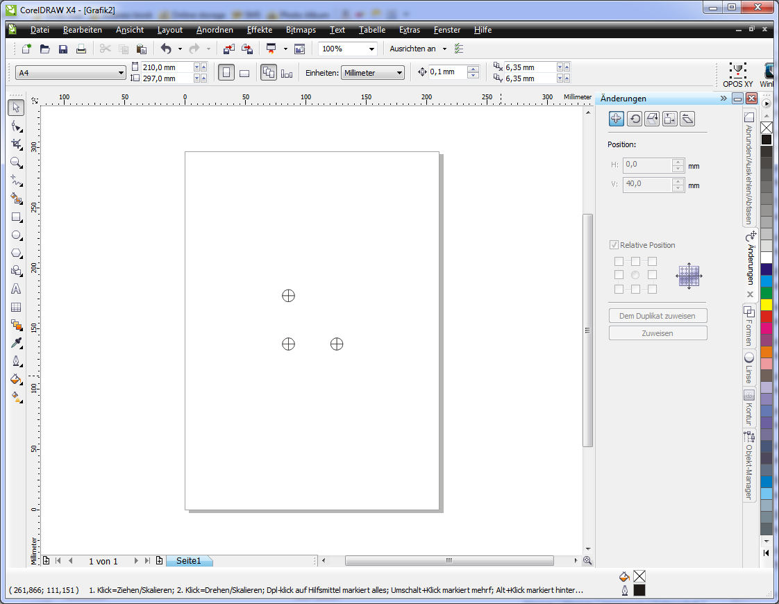Select the Text tool

tap(15, 289)
